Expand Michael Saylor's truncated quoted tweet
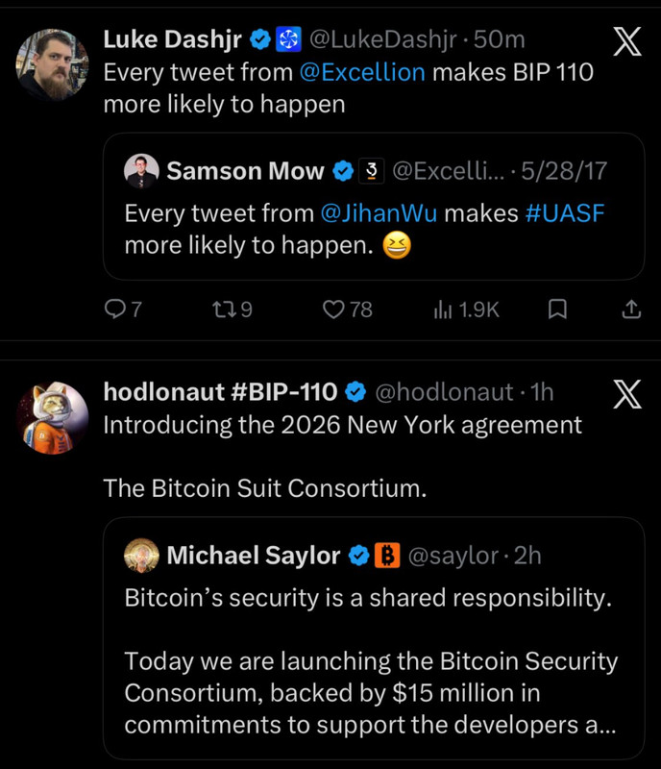Image resolution: width=661 pixels, height=769 pixels. [x=374, y=638]
